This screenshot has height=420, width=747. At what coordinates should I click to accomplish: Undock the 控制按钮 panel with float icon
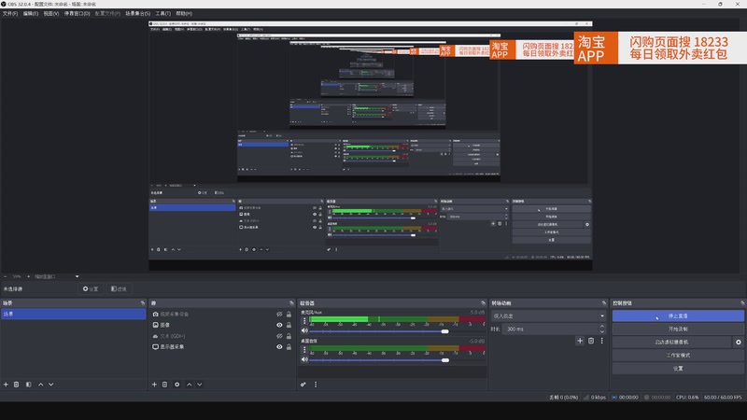(742, 302)
